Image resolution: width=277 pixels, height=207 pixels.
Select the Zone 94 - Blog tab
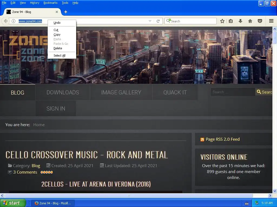click(32, 12)
